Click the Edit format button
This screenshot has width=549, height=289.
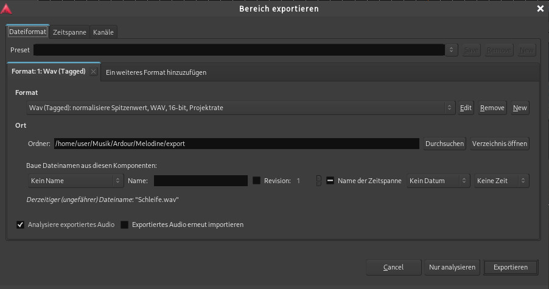pos(466,108)
